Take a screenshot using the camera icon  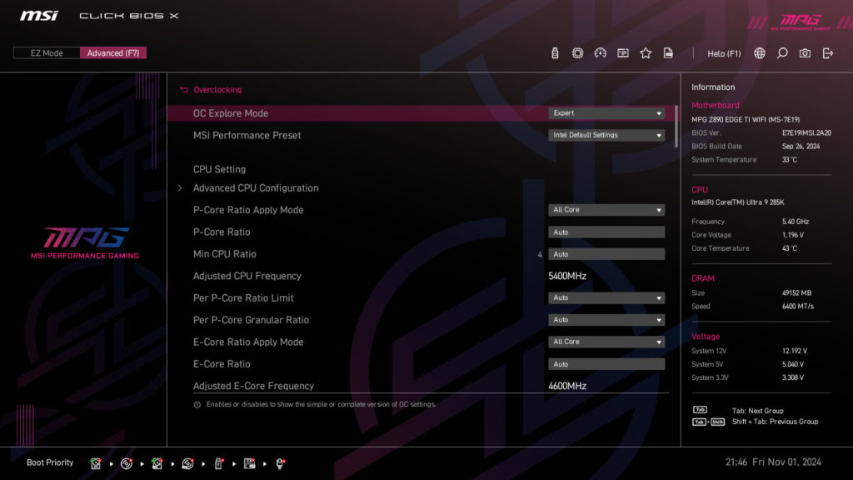pyautogui.click(x=804, y=52)
